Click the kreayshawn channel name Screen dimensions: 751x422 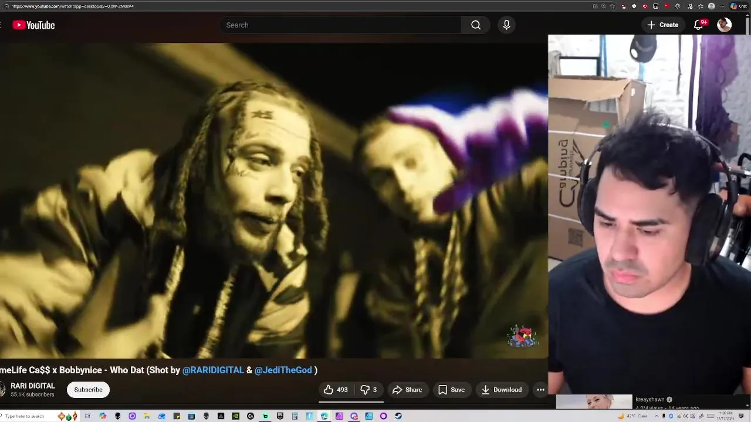click(x=650, y=400)
